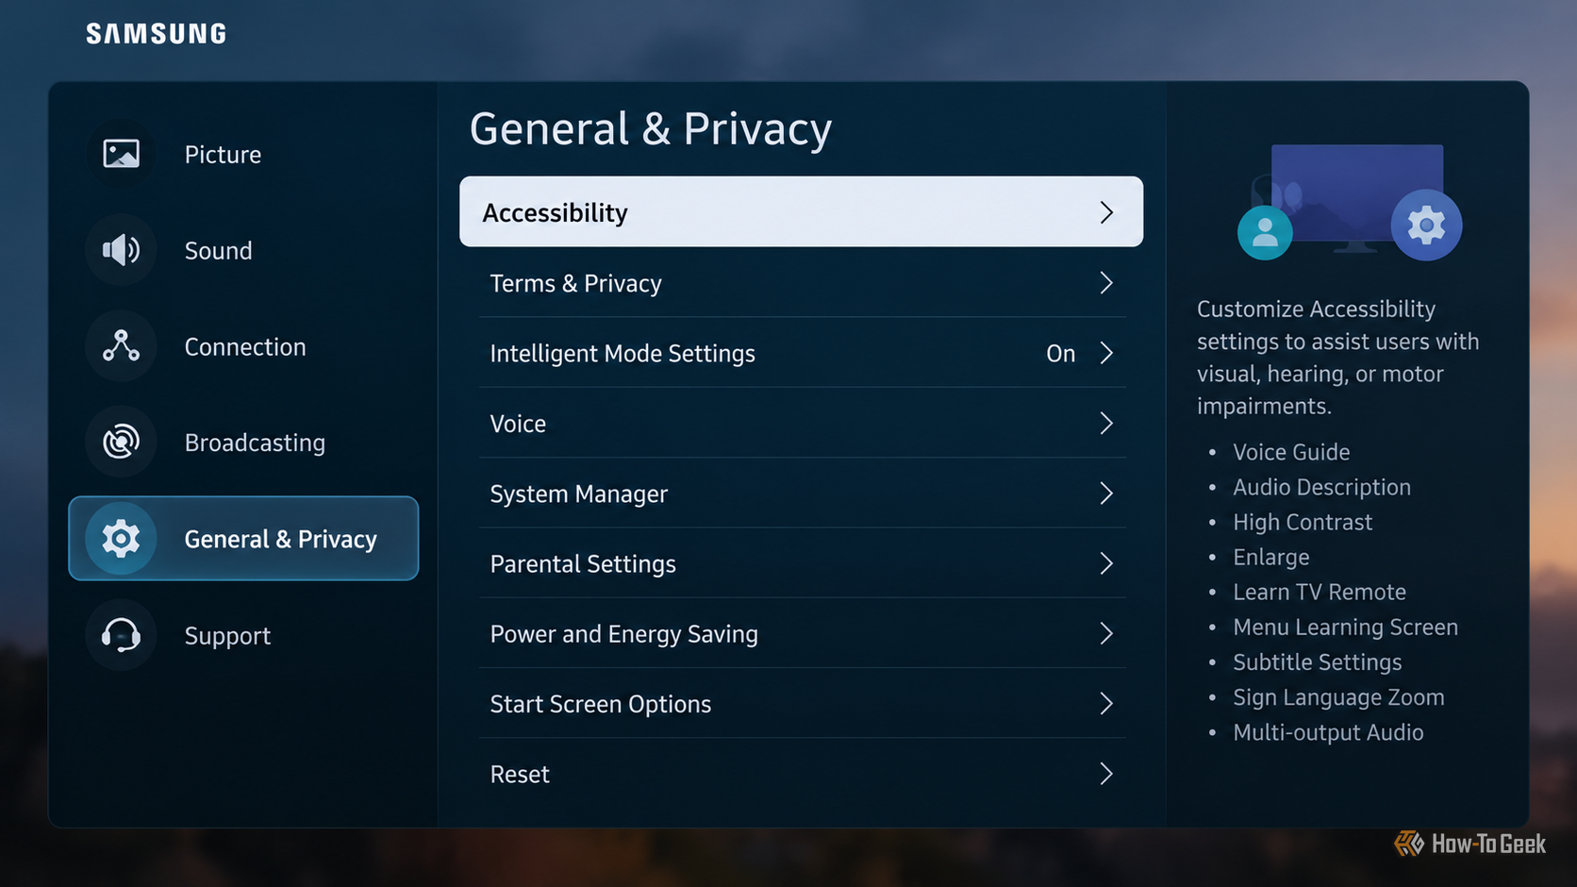Expand Parental Settings chevron arrow

(x=1106, y=563)
